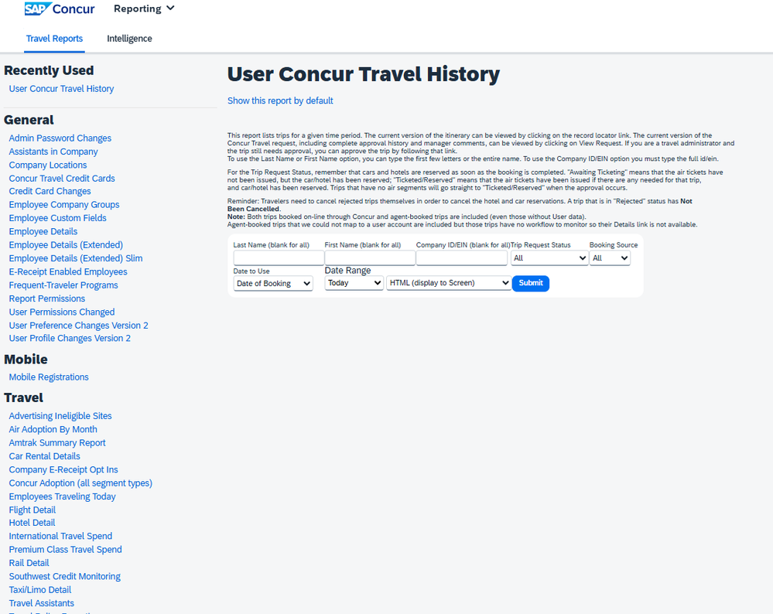This screenshot has width=773, height=614.
Task: Open the Concur Travel Credit Cards report
Action: 62,179
